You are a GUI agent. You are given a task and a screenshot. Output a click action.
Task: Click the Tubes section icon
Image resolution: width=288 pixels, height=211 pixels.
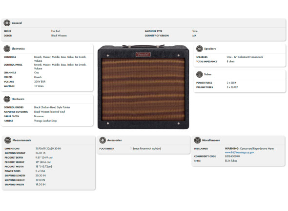tap(200, 74)
